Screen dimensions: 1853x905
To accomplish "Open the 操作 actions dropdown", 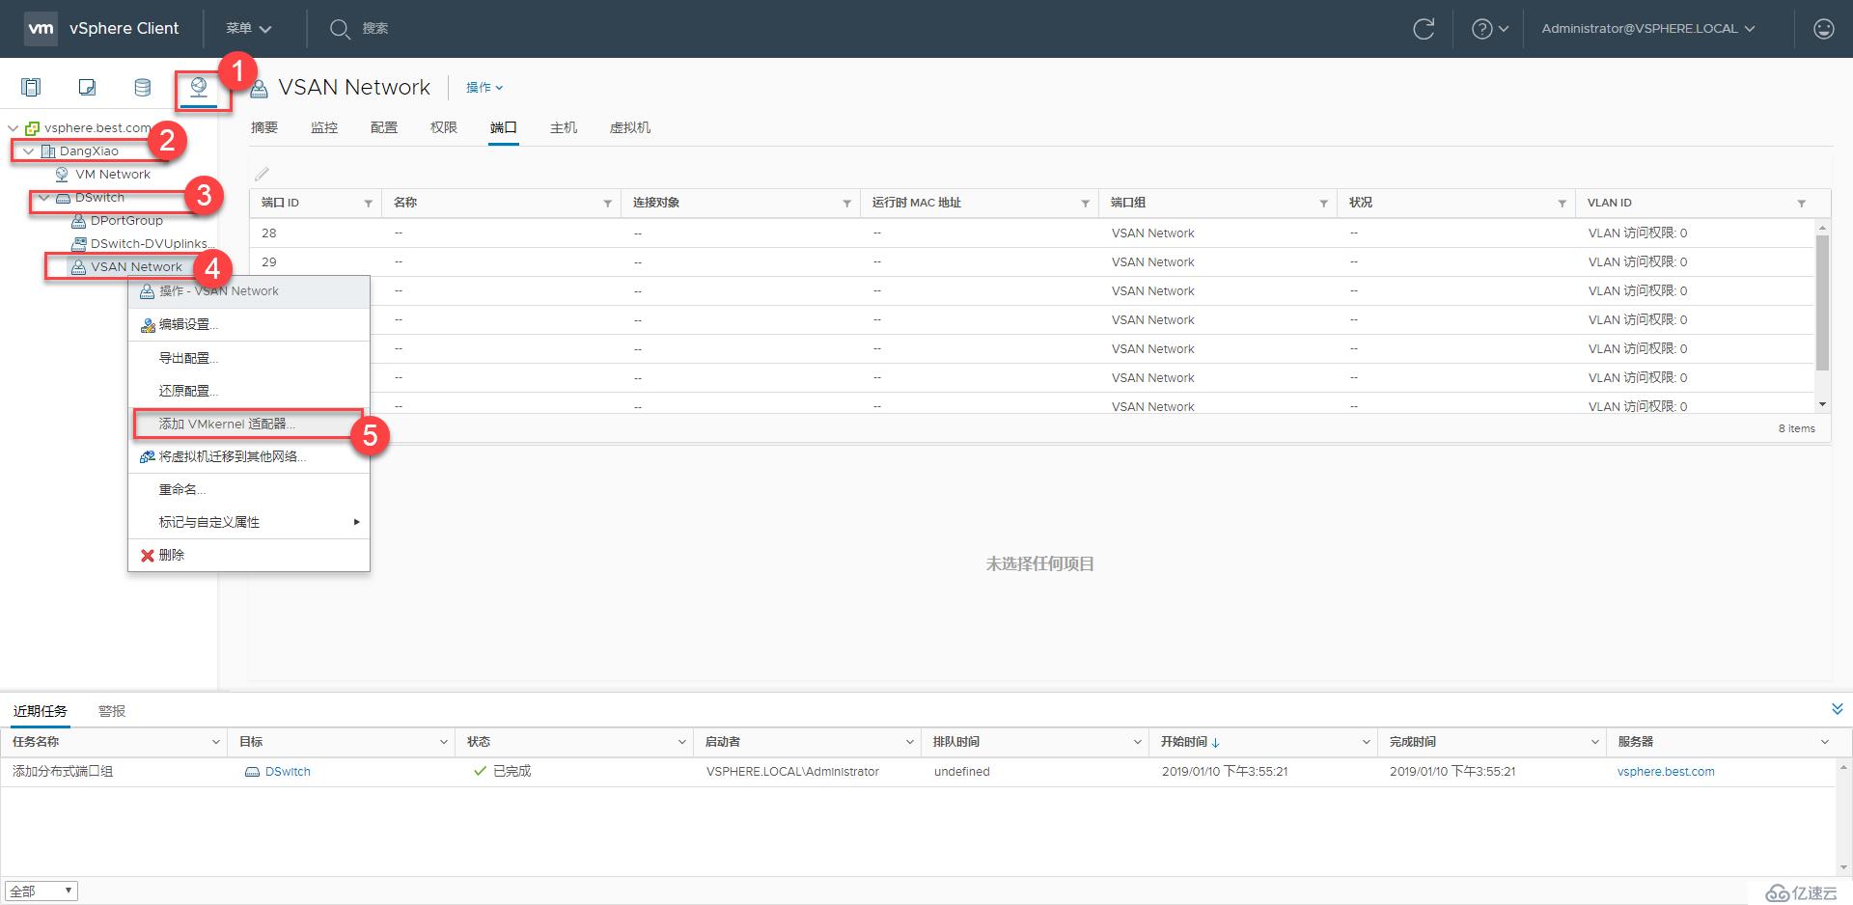I will pos(484,87).
